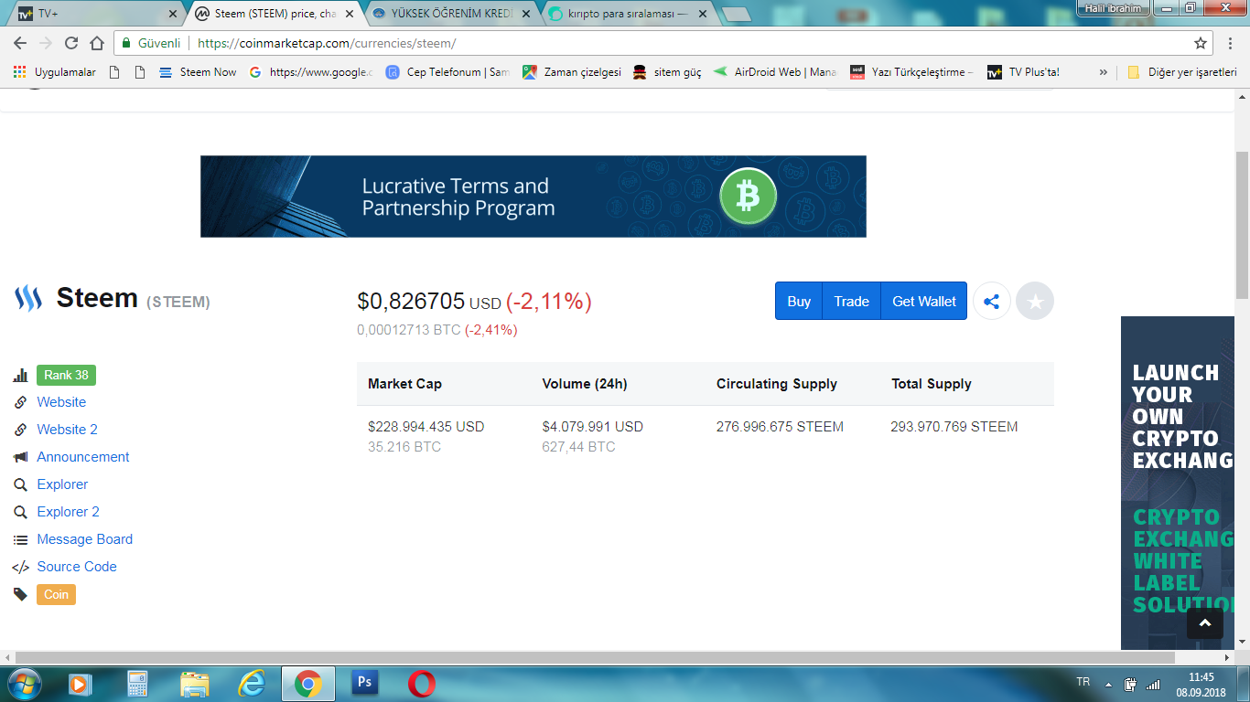
Task: Select the Steem (STEEM) price tab
Action: point(275,15)
